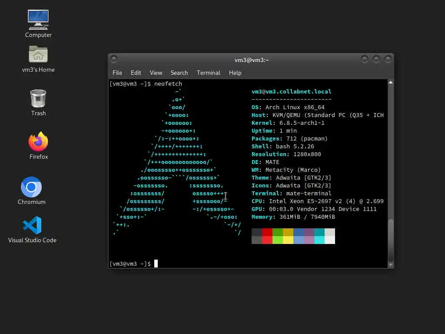This screenshot has height=334, width=445.
Task: Click the 'OS: Arch Linux x86_64' line
Action: tap(288, 107)
